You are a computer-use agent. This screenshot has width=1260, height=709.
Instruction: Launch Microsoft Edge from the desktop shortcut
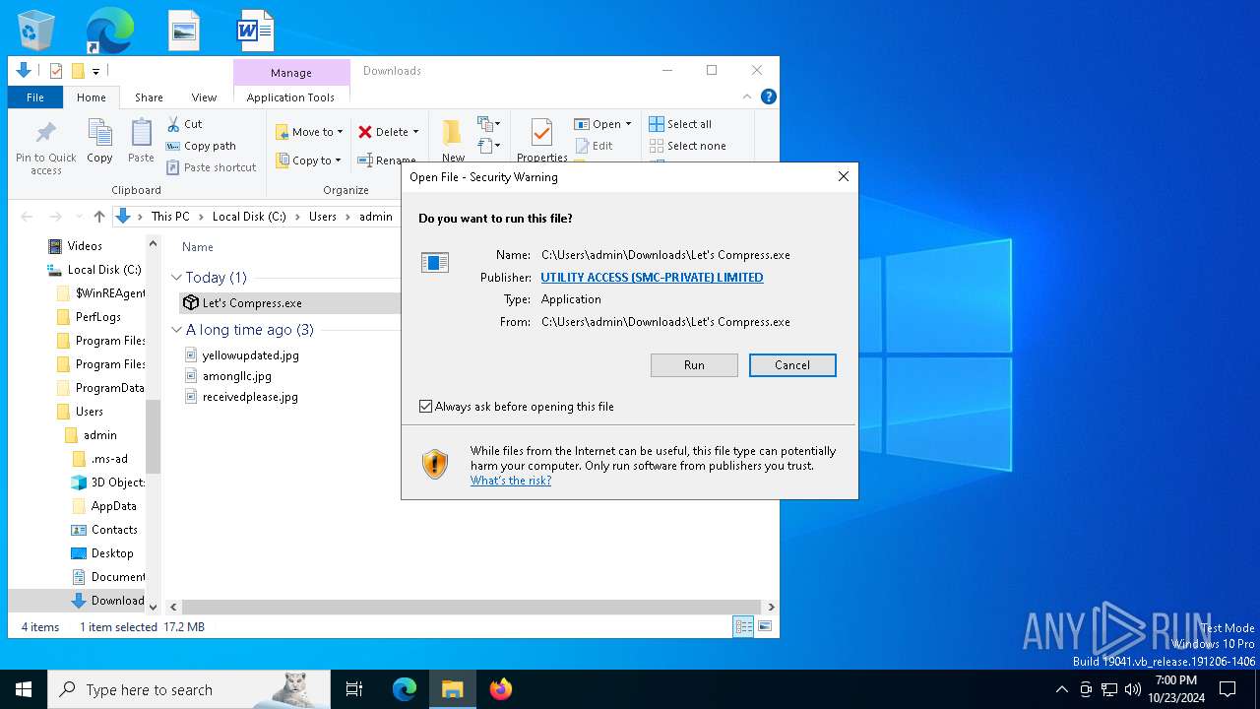point(109,31)
